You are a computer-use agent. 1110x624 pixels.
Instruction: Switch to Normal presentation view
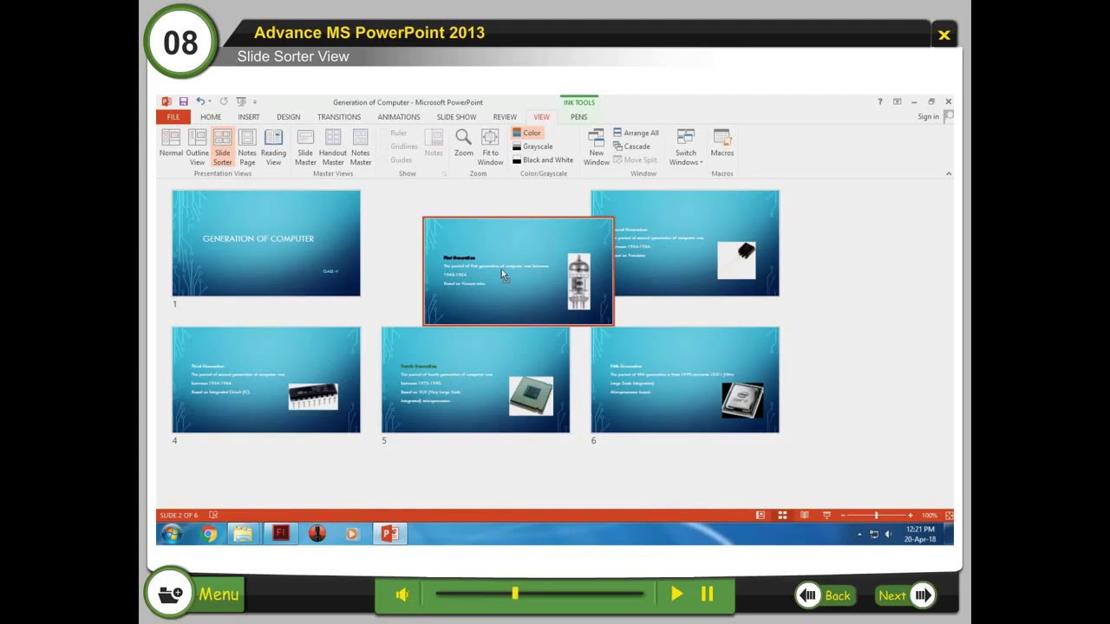coord(171,145)
